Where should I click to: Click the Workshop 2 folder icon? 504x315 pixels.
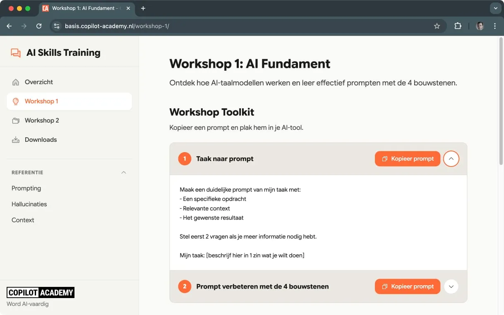point(15,120)
